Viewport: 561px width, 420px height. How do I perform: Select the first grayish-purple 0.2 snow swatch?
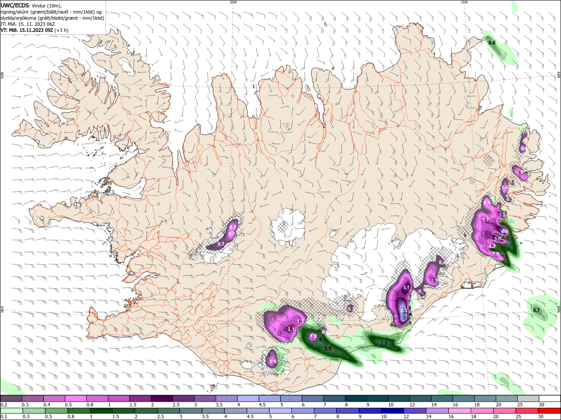pos(11,399)
